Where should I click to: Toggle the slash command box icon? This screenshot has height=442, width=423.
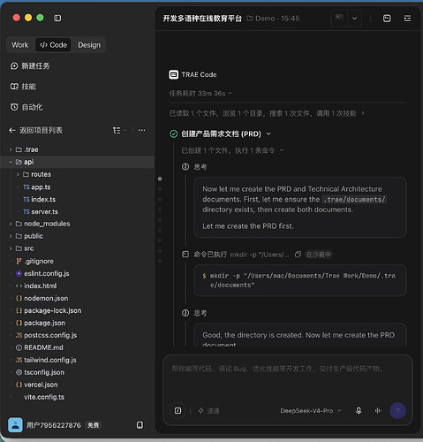178,410
